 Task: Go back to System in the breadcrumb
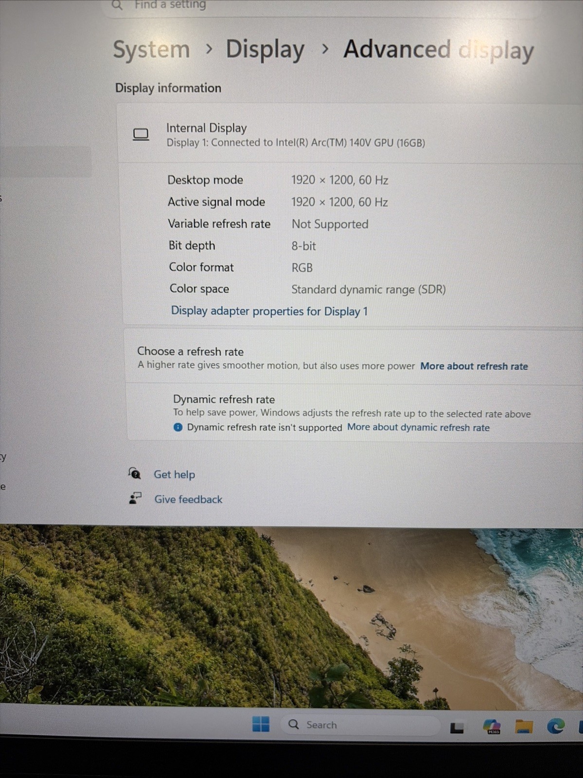point(151,50)
